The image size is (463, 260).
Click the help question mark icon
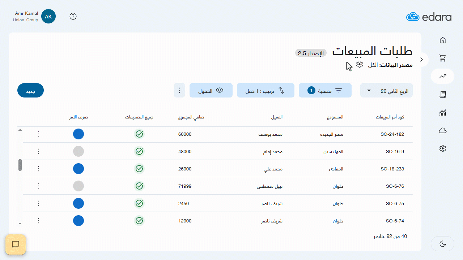(x=73, y=16)
